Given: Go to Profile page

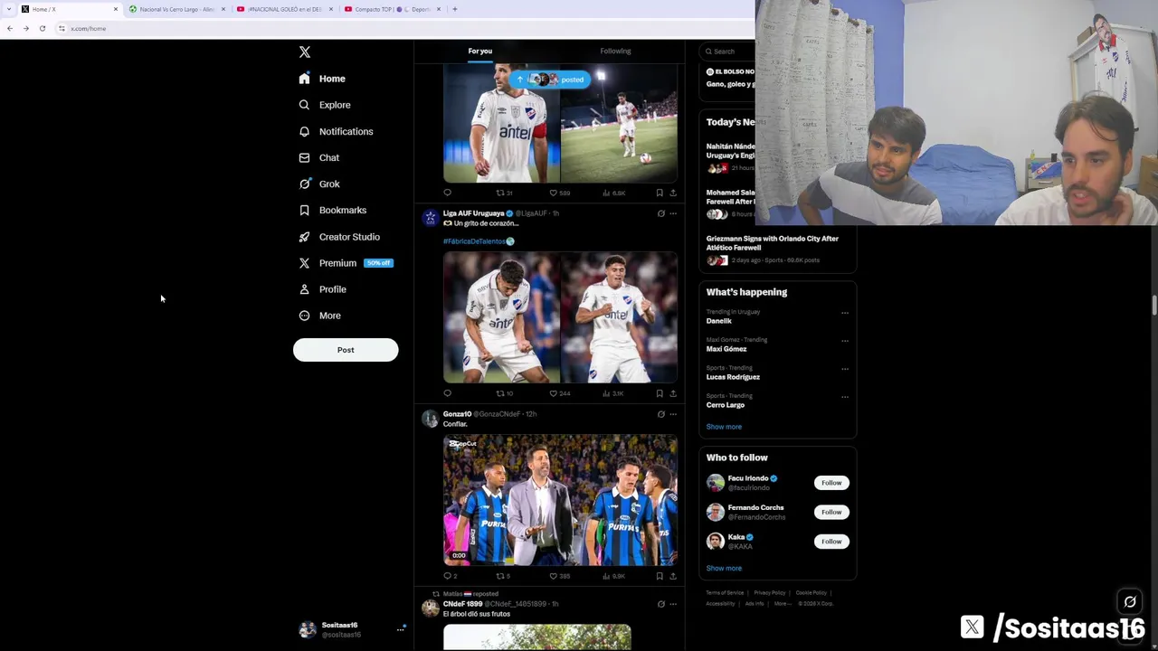Looking at the screenshot, I should [323, 289].
